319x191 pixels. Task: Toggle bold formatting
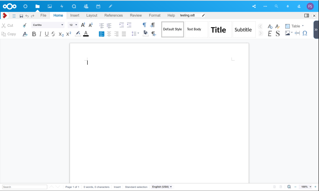(34, 34)
